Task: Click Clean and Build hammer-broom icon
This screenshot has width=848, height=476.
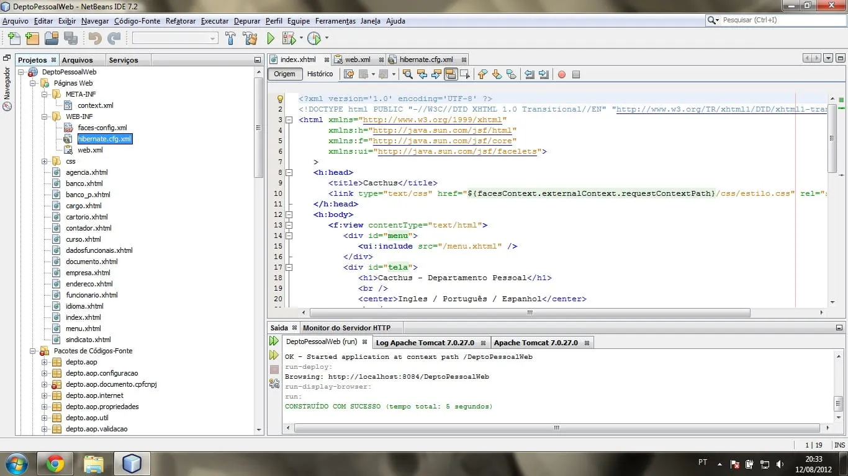Action: click(x=250, y=38)
